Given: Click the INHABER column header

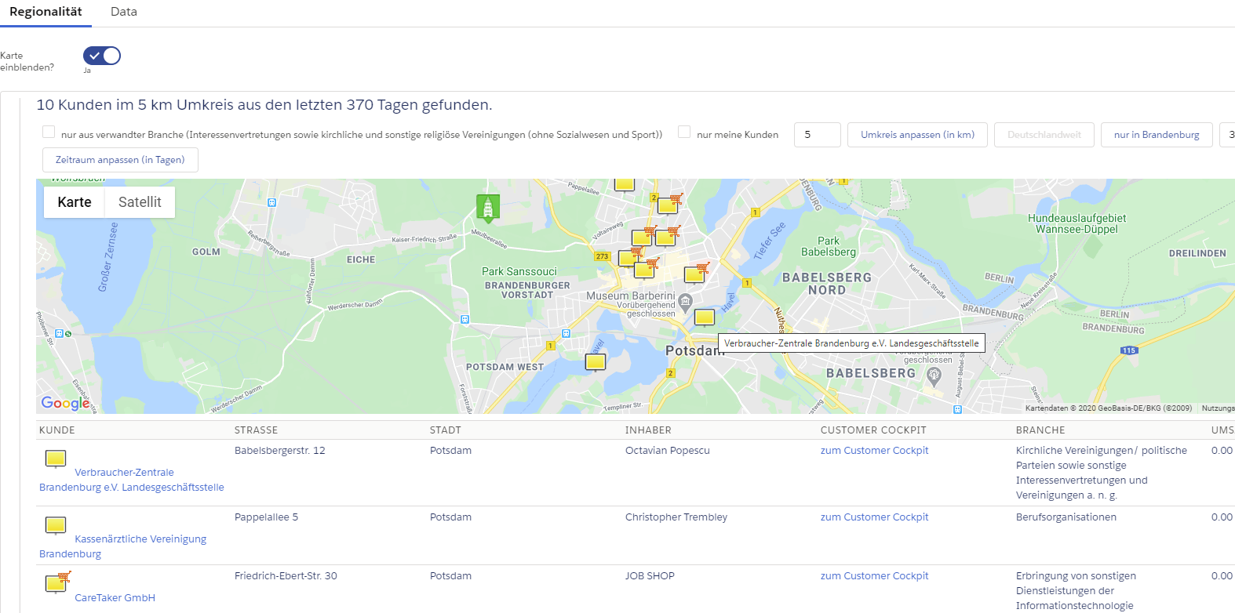Looking at the screenshot, I should [x=648, y=430].
